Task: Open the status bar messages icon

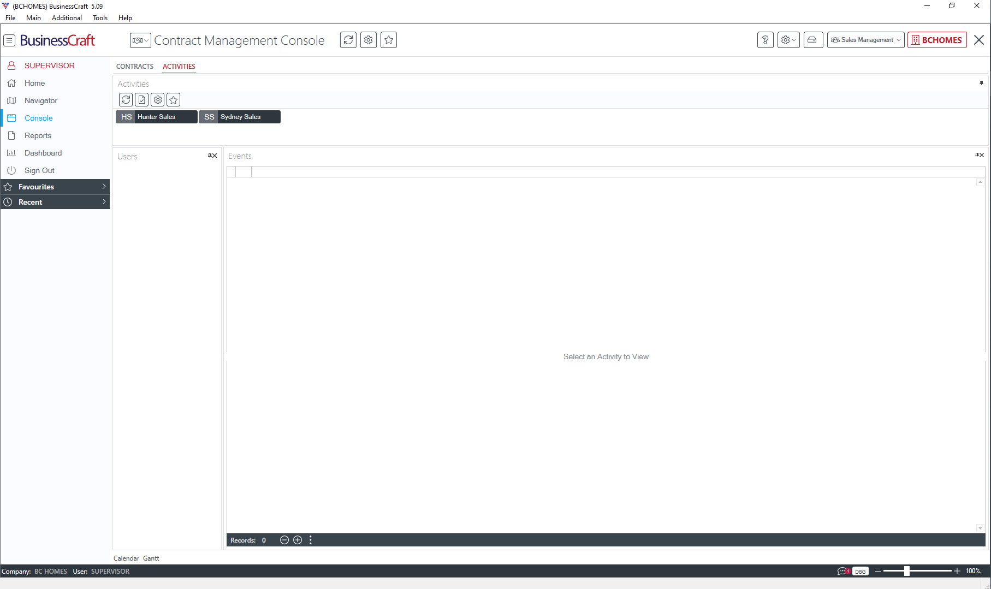Action: pos(844,572)
